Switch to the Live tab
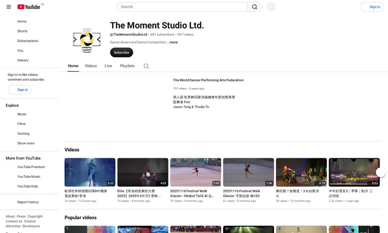This screenshot has width=388, height=233. (108, 66)
